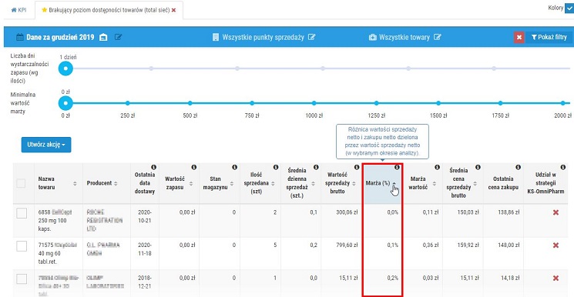Click the star icon on the report tab
Screen dimensions: 574x297
(x=44, y=10)
